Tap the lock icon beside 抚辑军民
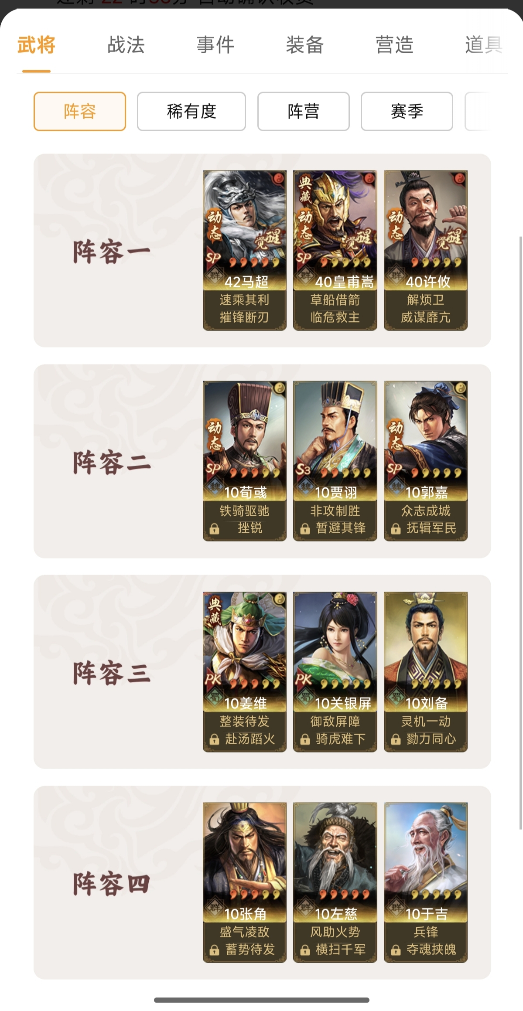The width and height of the screenshot is (523, 1011). point(396,529)
